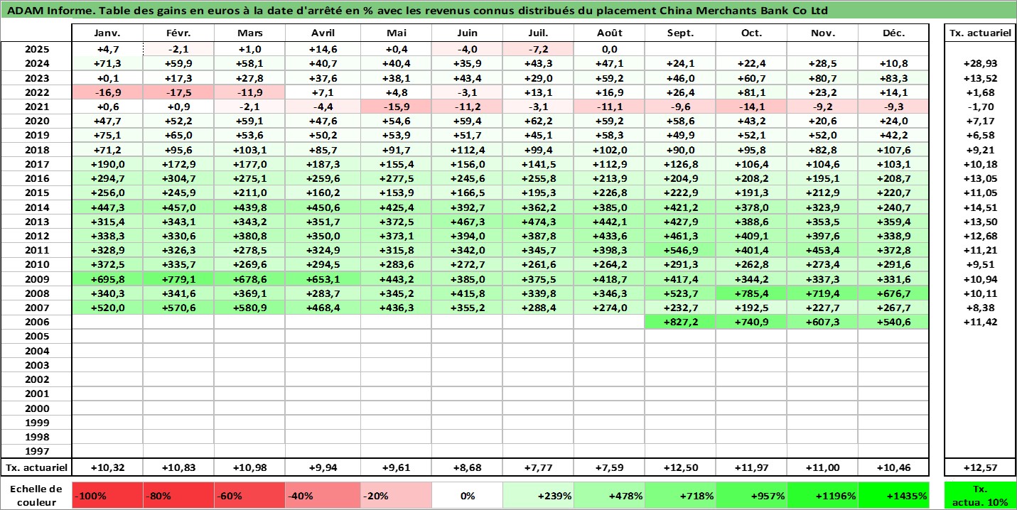Viewport: 1017px width, 510px height.
Task: Select the 2009 row label
Action: point(36,278)
